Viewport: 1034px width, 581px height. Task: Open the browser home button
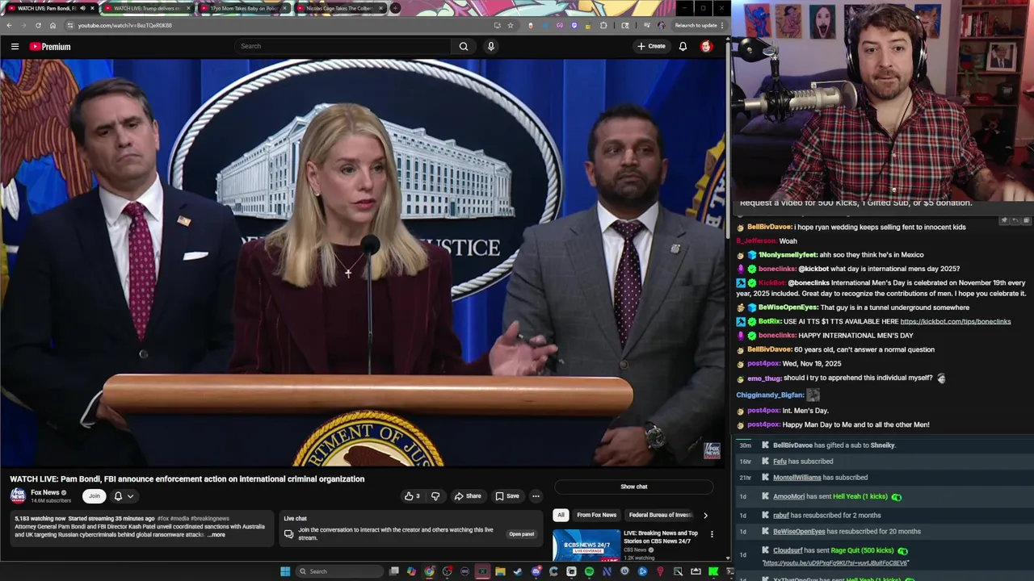tap(53, 25)
